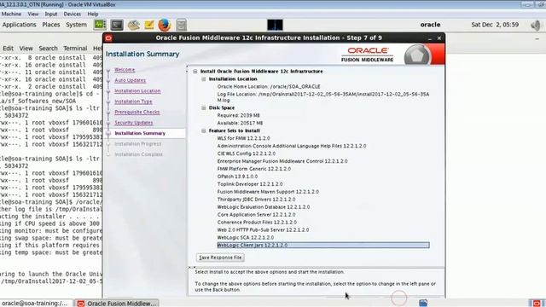Select the Oracle Home Location row

coord(269,87)
